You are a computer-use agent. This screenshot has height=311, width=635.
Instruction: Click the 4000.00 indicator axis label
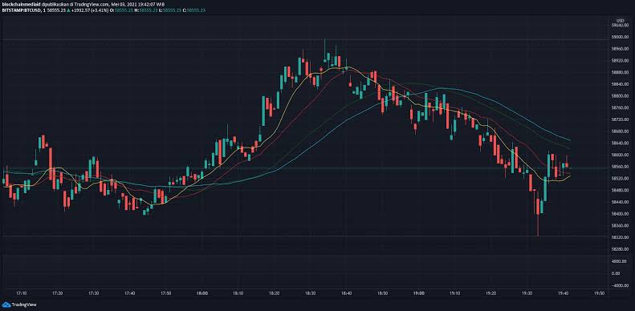[620, 261]
